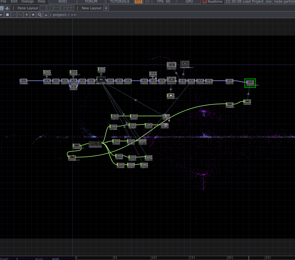Click timeline marker 101
This screenshot has width=295, height=260.
(154, 258)
